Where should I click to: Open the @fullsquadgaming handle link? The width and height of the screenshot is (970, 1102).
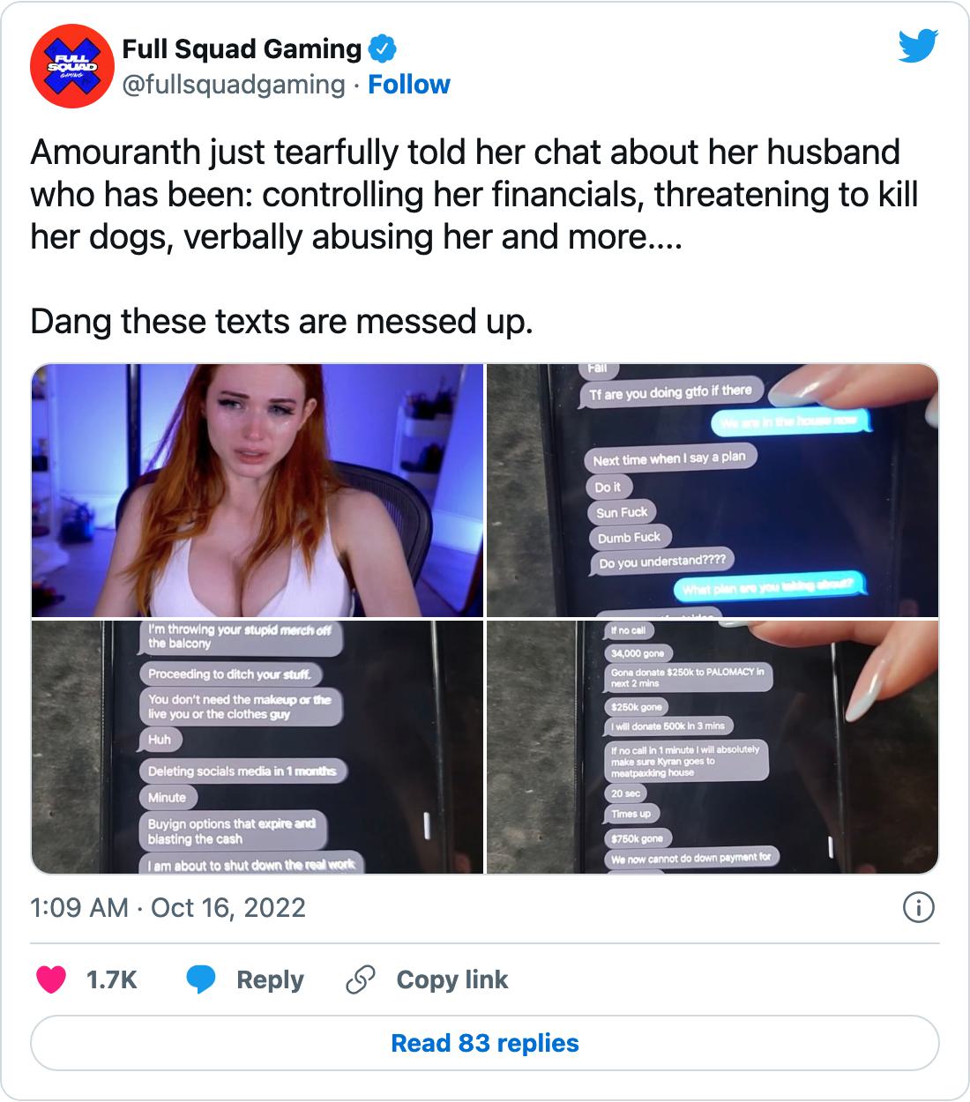[x=233, y=85]
